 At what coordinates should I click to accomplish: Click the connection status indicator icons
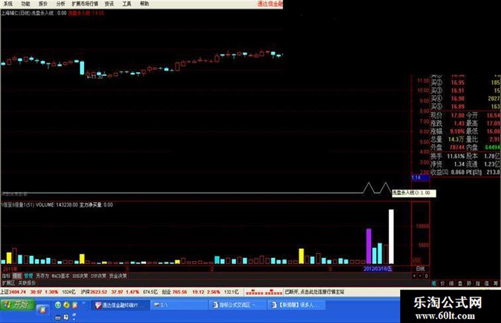point(264,292)
